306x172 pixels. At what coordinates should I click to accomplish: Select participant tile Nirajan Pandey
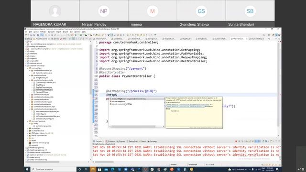click(x=104, y=14)
